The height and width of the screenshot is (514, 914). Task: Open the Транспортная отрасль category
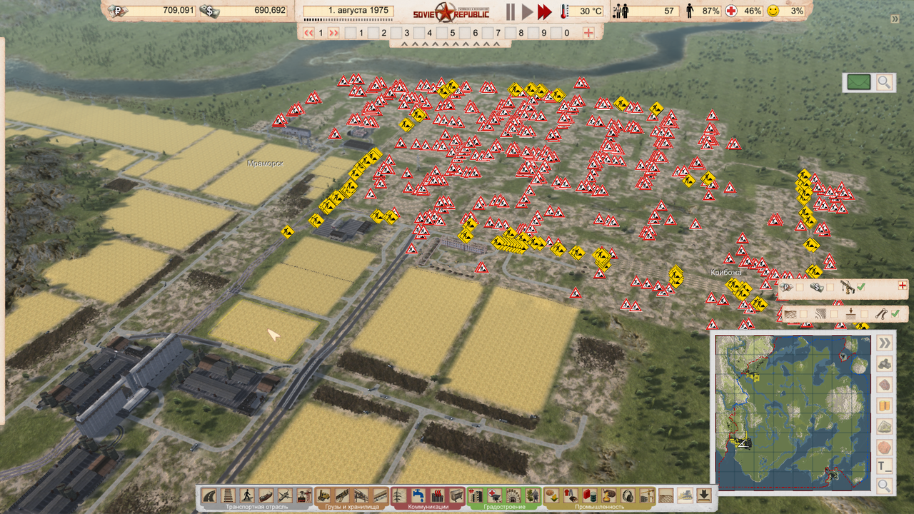pyautogui.click(x=256, y=507)
